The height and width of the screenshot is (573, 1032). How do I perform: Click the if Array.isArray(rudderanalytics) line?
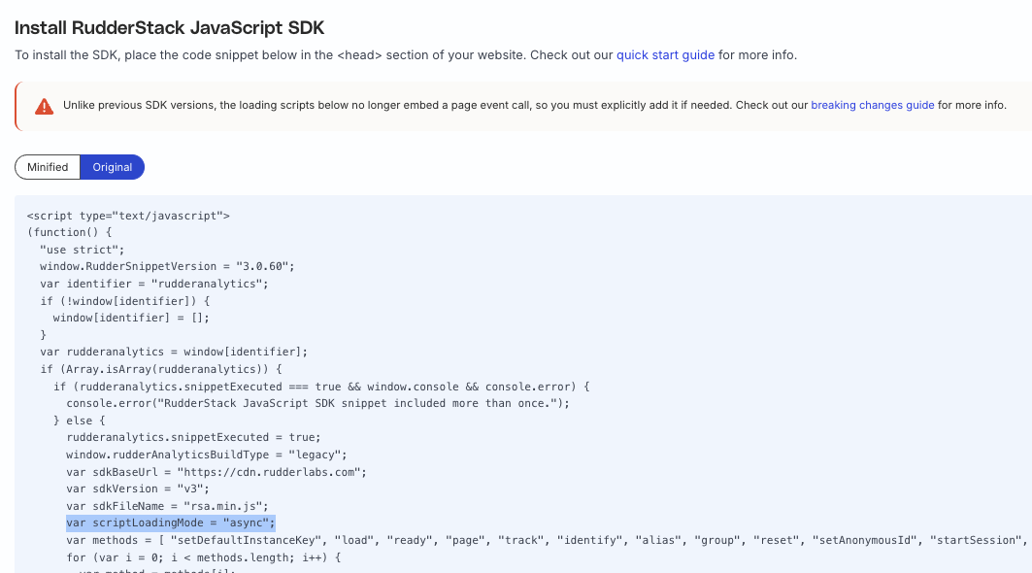160,369
